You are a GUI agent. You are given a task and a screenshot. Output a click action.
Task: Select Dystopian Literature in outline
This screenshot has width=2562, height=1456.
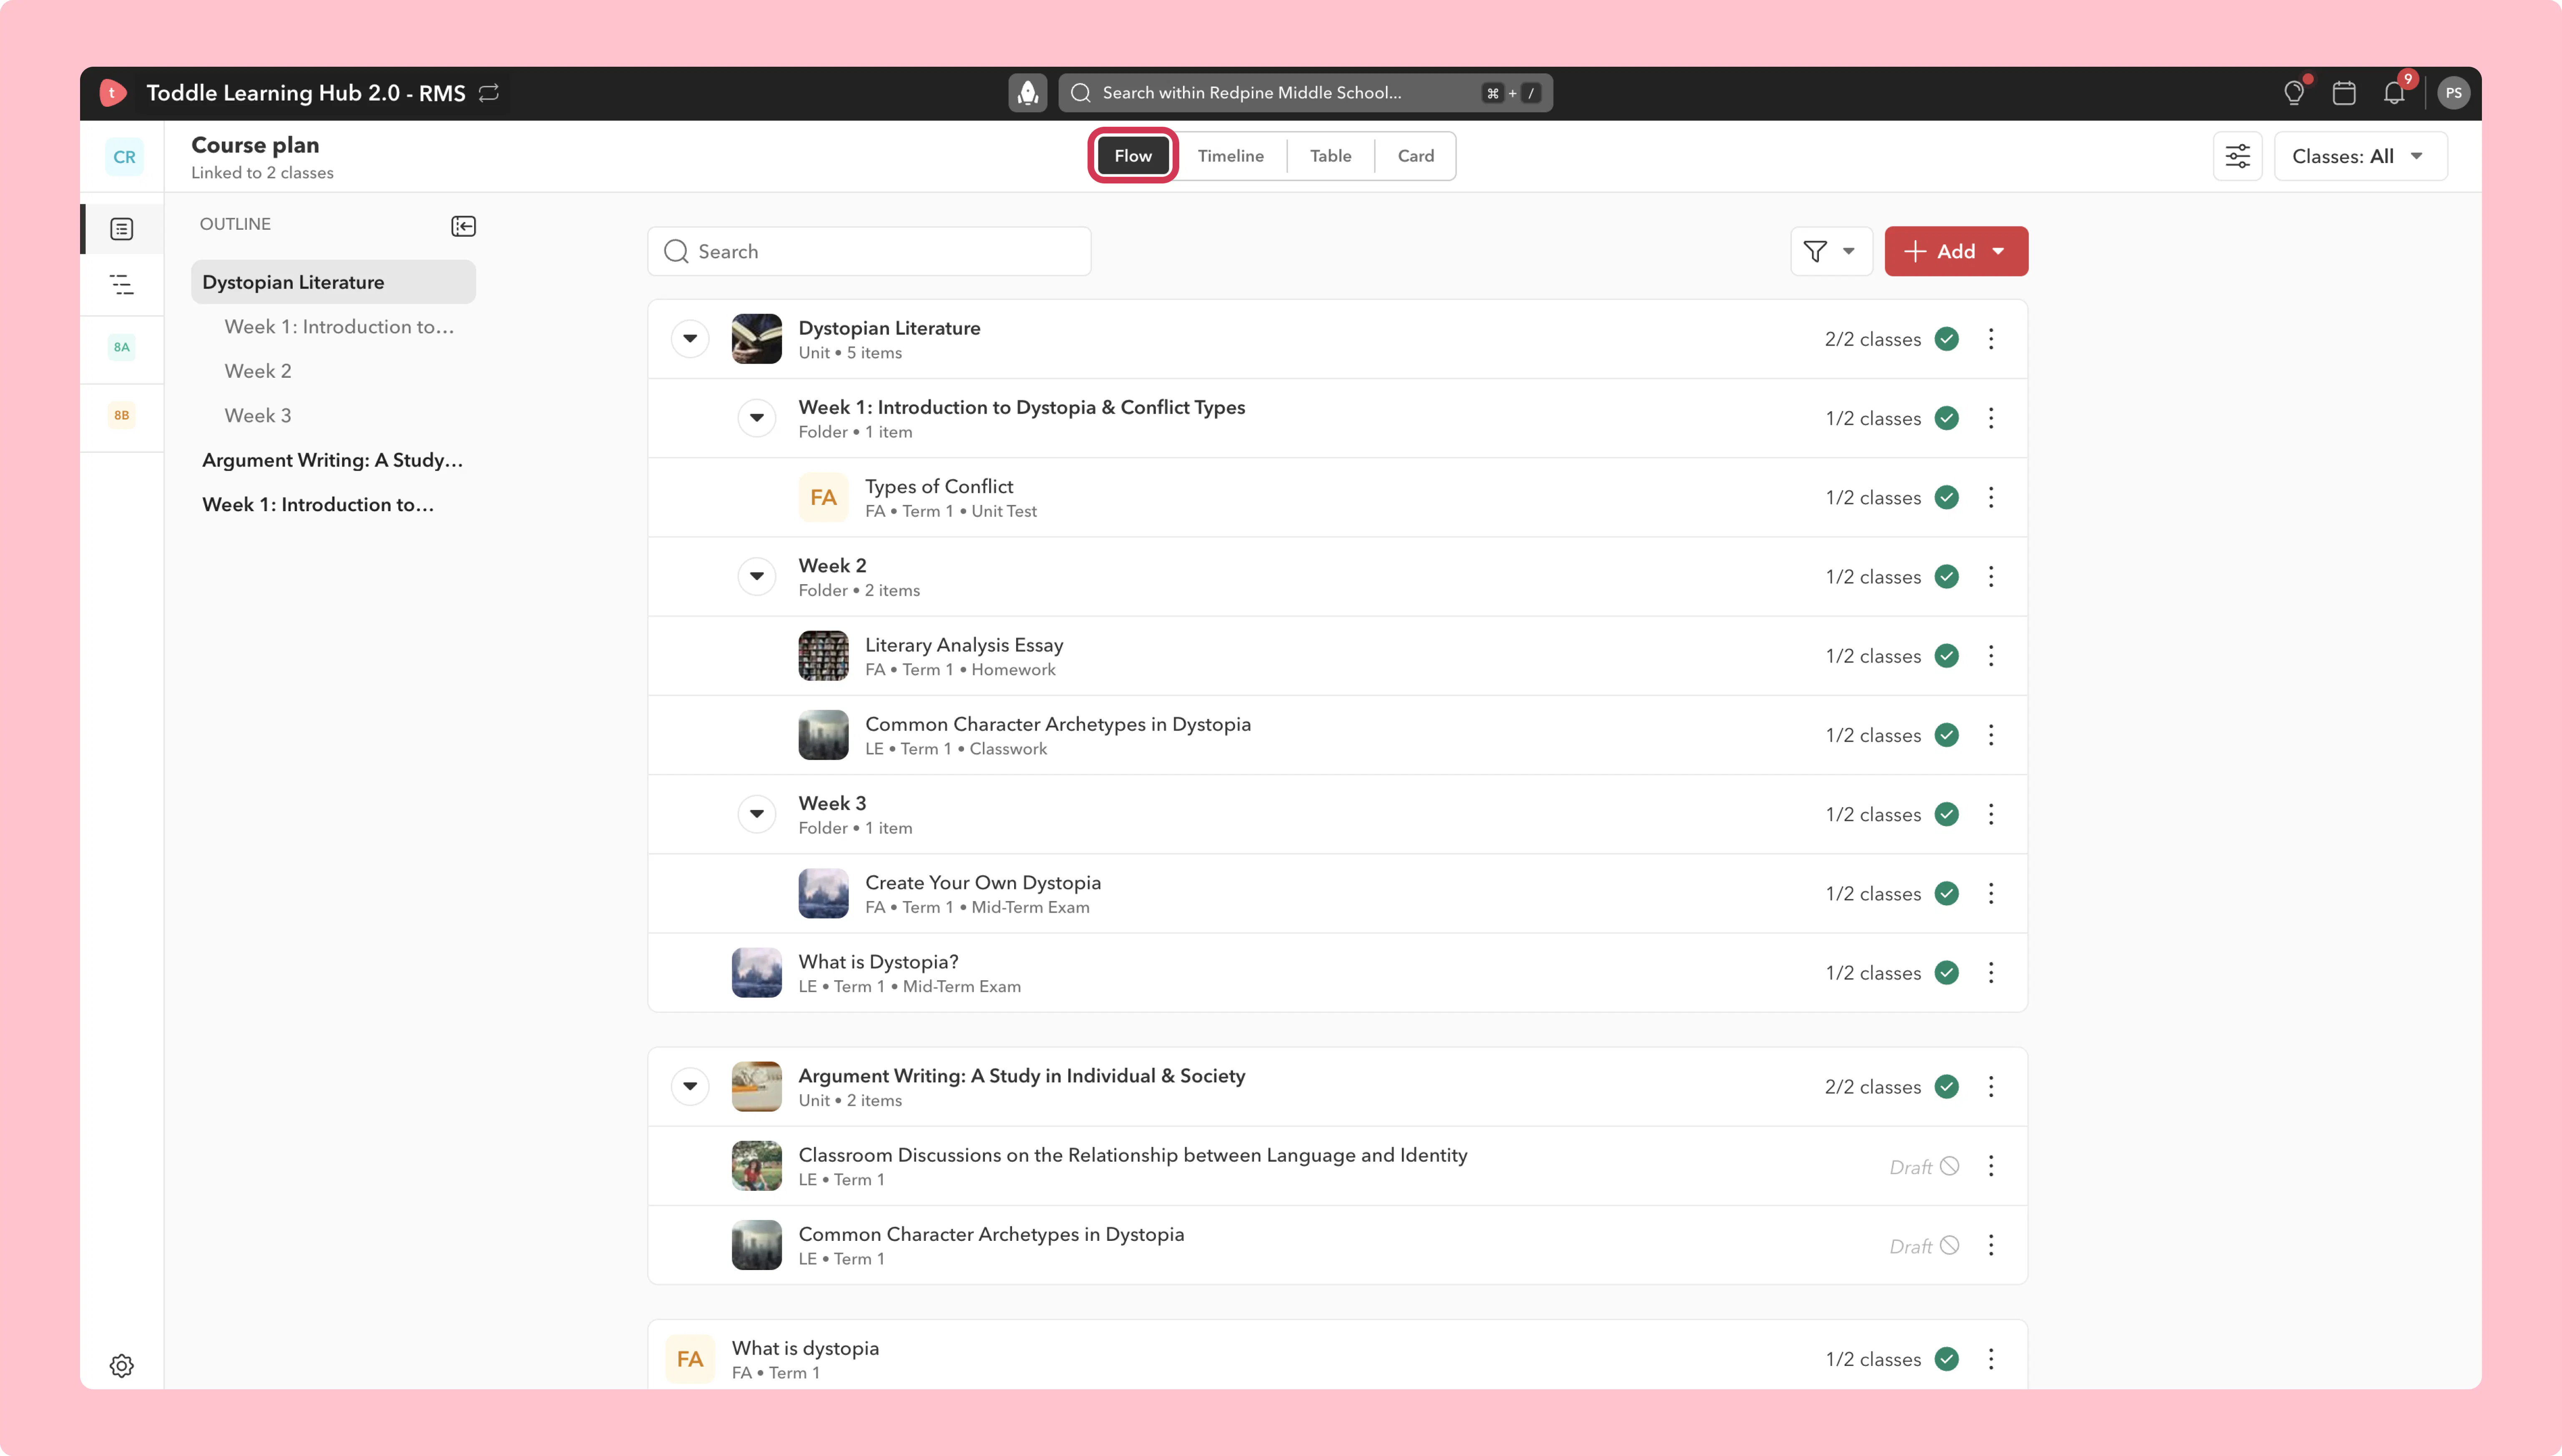333,282
